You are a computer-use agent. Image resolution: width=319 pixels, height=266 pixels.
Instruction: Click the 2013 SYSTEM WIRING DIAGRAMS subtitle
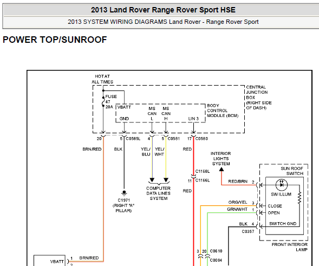(x=163, y=22)
